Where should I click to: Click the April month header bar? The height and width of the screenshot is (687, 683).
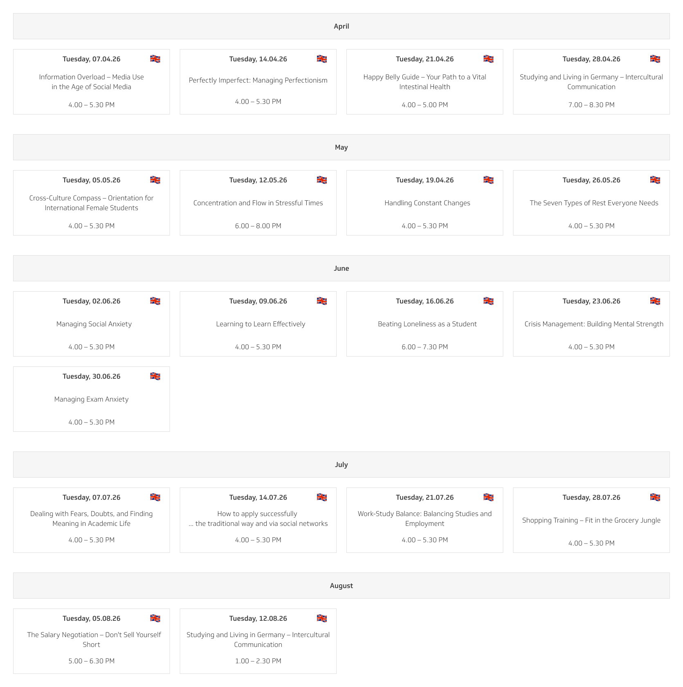click(x=341, y=26)
